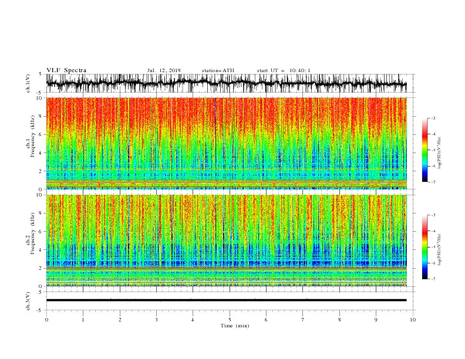Click the time axis tick label "0"

[46, 320]
